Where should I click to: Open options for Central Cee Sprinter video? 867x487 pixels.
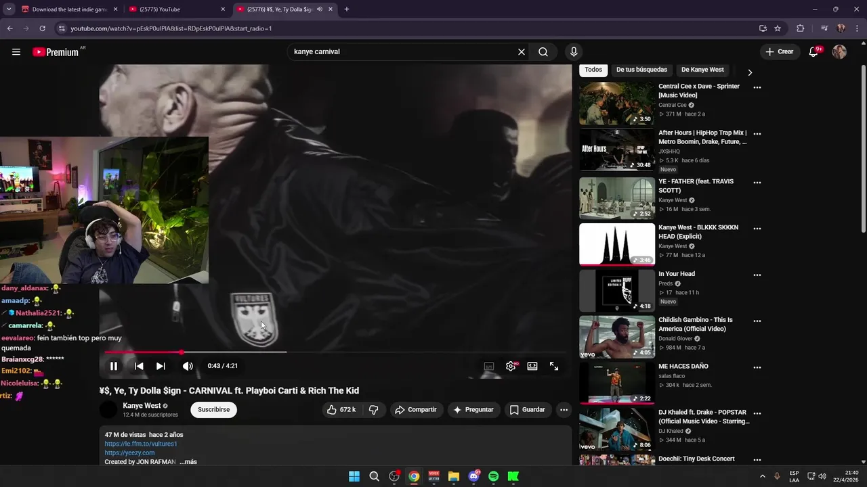(x=757, y=87)
